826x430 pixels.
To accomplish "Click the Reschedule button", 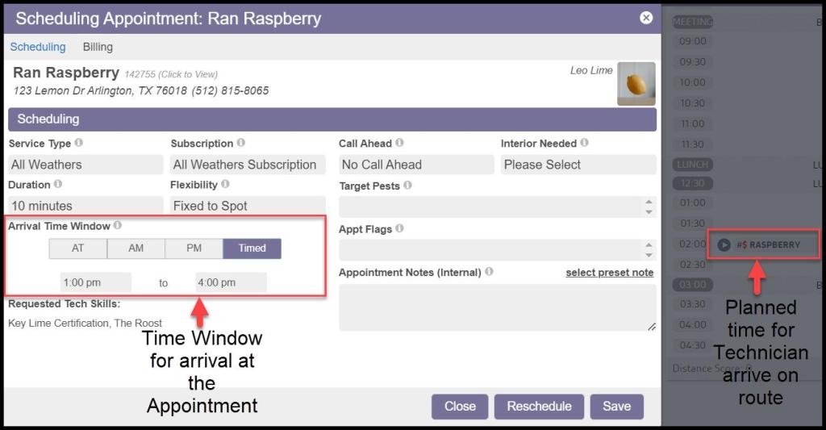I will tap(539, 407).
